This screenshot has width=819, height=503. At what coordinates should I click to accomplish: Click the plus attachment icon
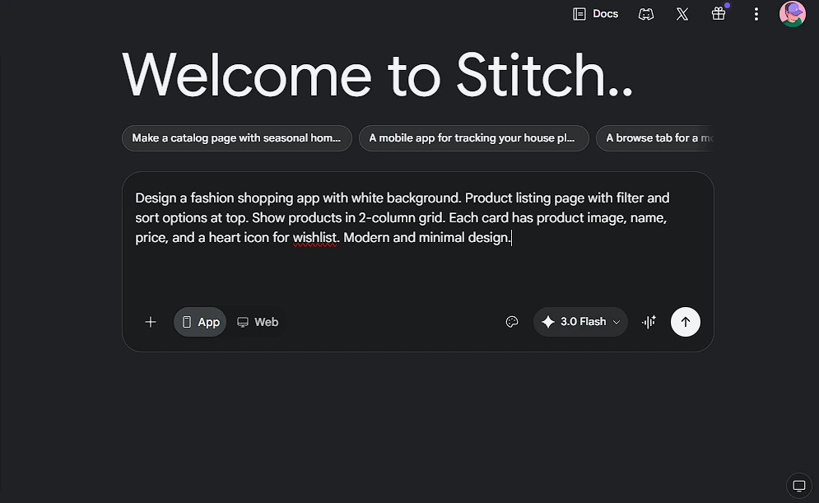tap(151, 322)
